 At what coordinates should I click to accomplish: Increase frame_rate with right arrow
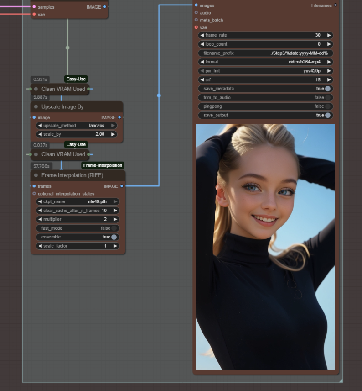click(329, 35)
